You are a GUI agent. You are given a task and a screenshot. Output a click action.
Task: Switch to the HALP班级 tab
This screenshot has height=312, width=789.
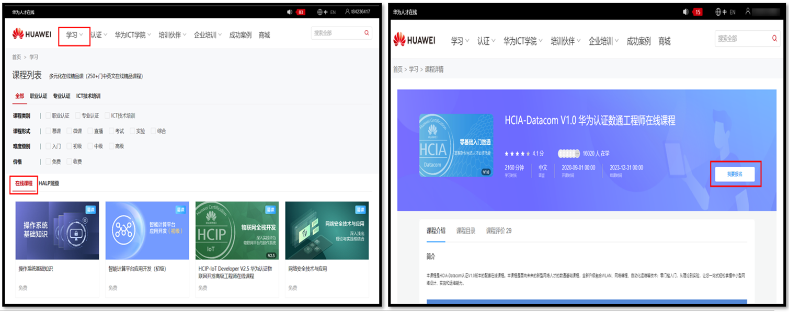pos(49,183)
